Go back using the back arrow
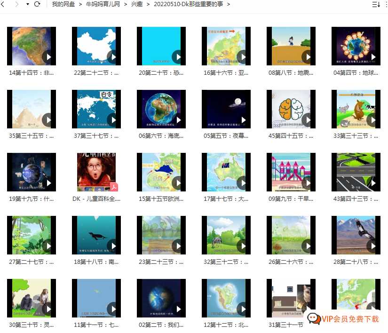Viewport: 388px width, 333px height. [x=3, y=4]
